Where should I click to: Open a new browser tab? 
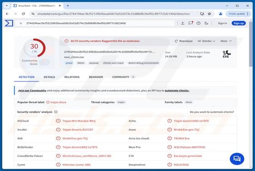tap(68, 5)
